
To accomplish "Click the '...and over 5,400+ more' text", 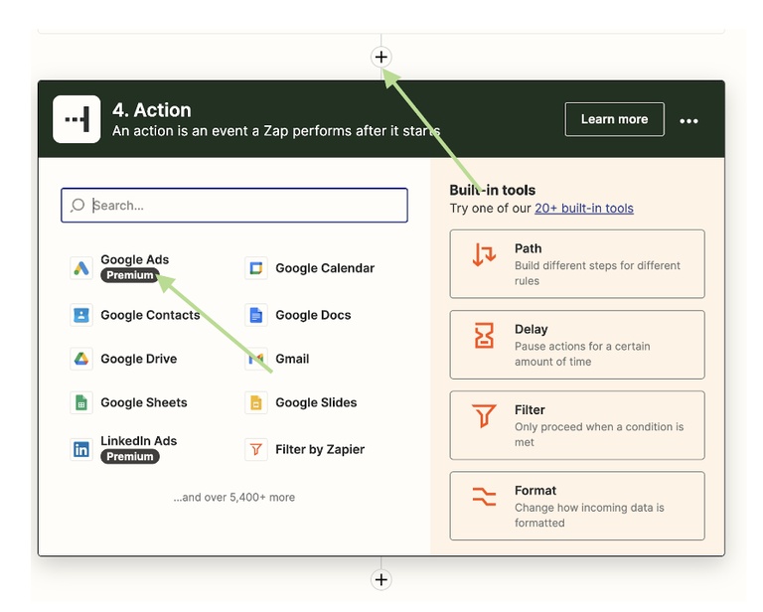I will (x=234, y=497).
